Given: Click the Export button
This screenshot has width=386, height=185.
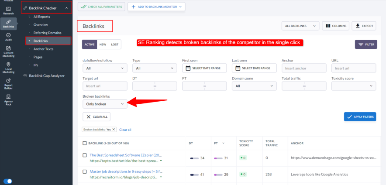Looking at the screenshot, I should (364, 26).
